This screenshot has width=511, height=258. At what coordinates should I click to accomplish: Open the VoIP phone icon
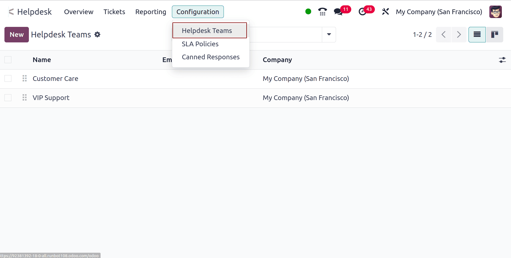[322, 12]
